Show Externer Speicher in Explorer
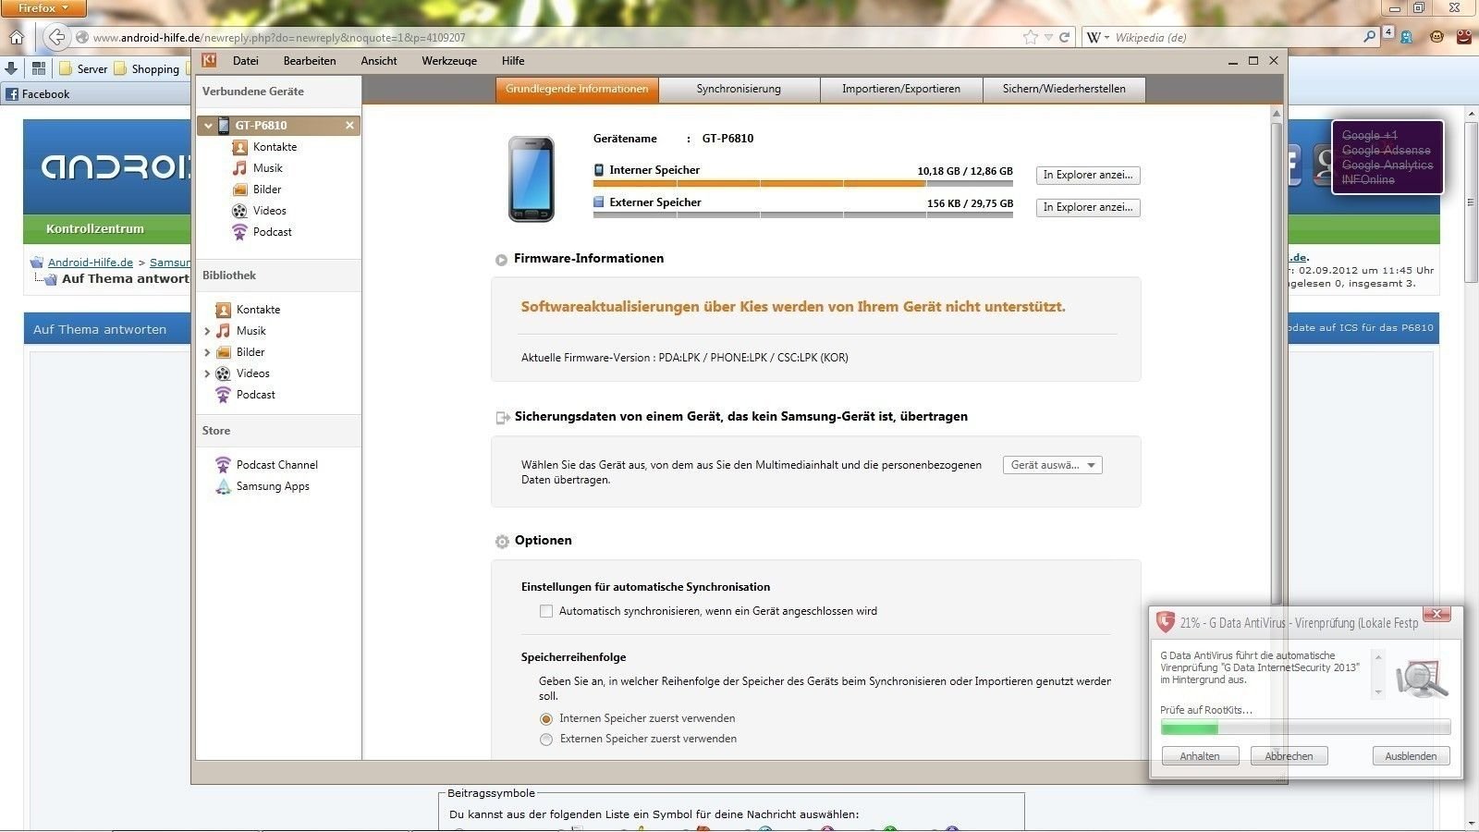The width and height of the screenshot is (1479, 832). click(x=1088, y=207)
